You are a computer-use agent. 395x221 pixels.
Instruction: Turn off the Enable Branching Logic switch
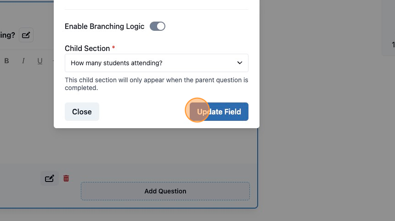[158, 26]
